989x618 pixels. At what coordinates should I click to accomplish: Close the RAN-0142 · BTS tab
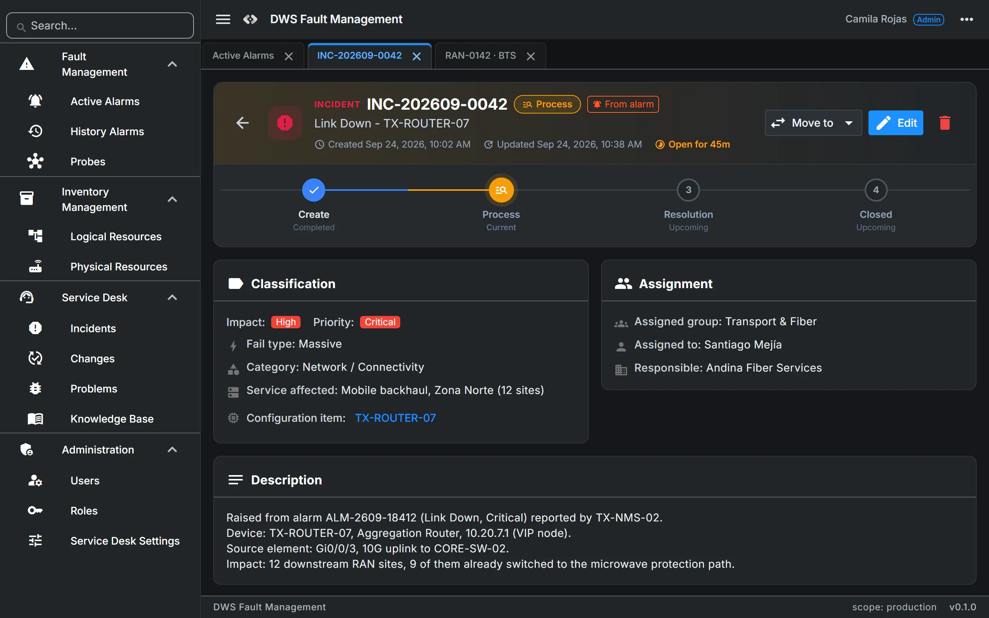coord(530,56)
